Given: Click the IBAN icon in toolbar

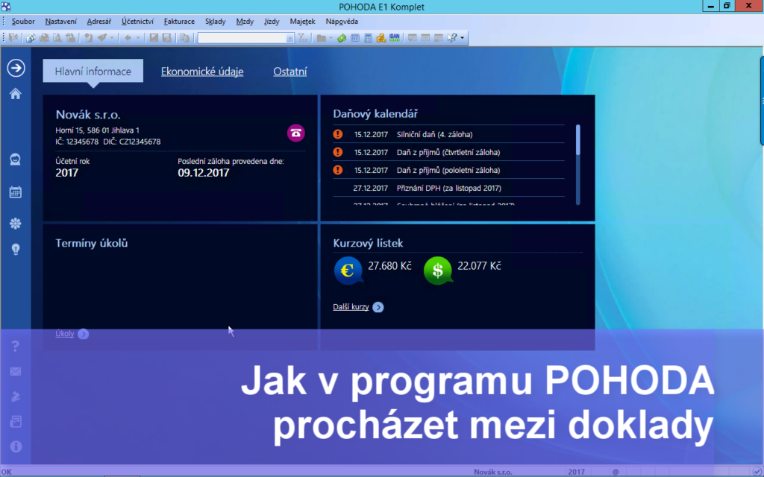Looking at the screenshot, I should tap(394, 37).
